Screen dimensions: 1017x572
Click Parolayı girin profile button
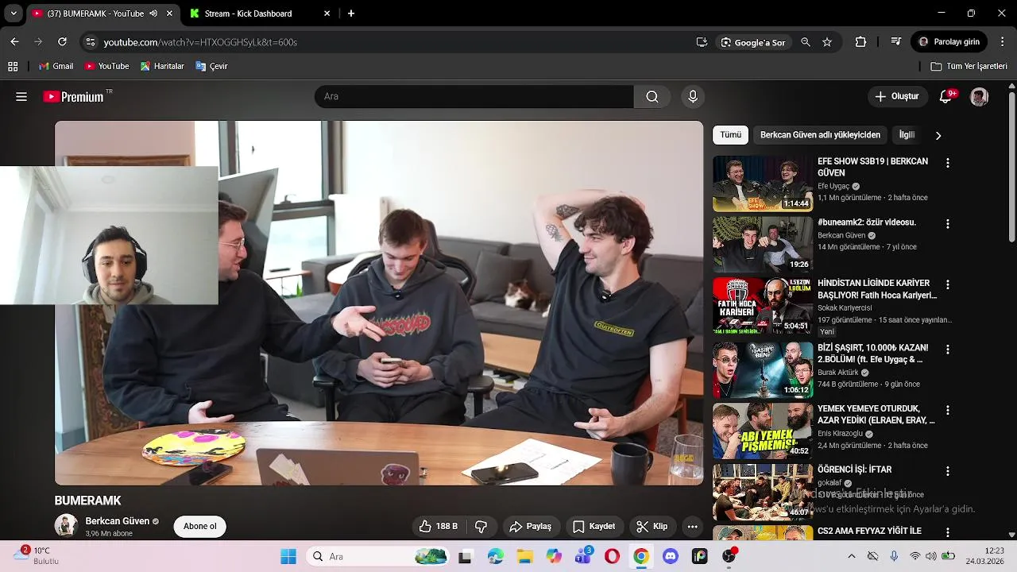tap(949, 41)
